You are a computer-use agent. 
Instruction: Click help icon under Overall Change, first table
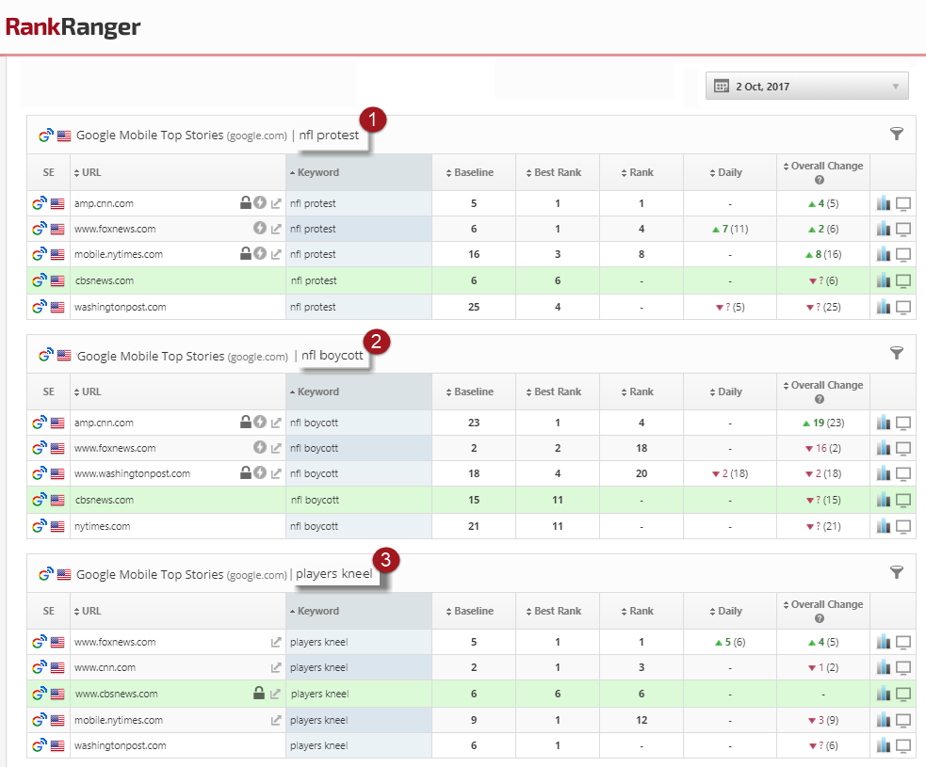coord(820,180)
